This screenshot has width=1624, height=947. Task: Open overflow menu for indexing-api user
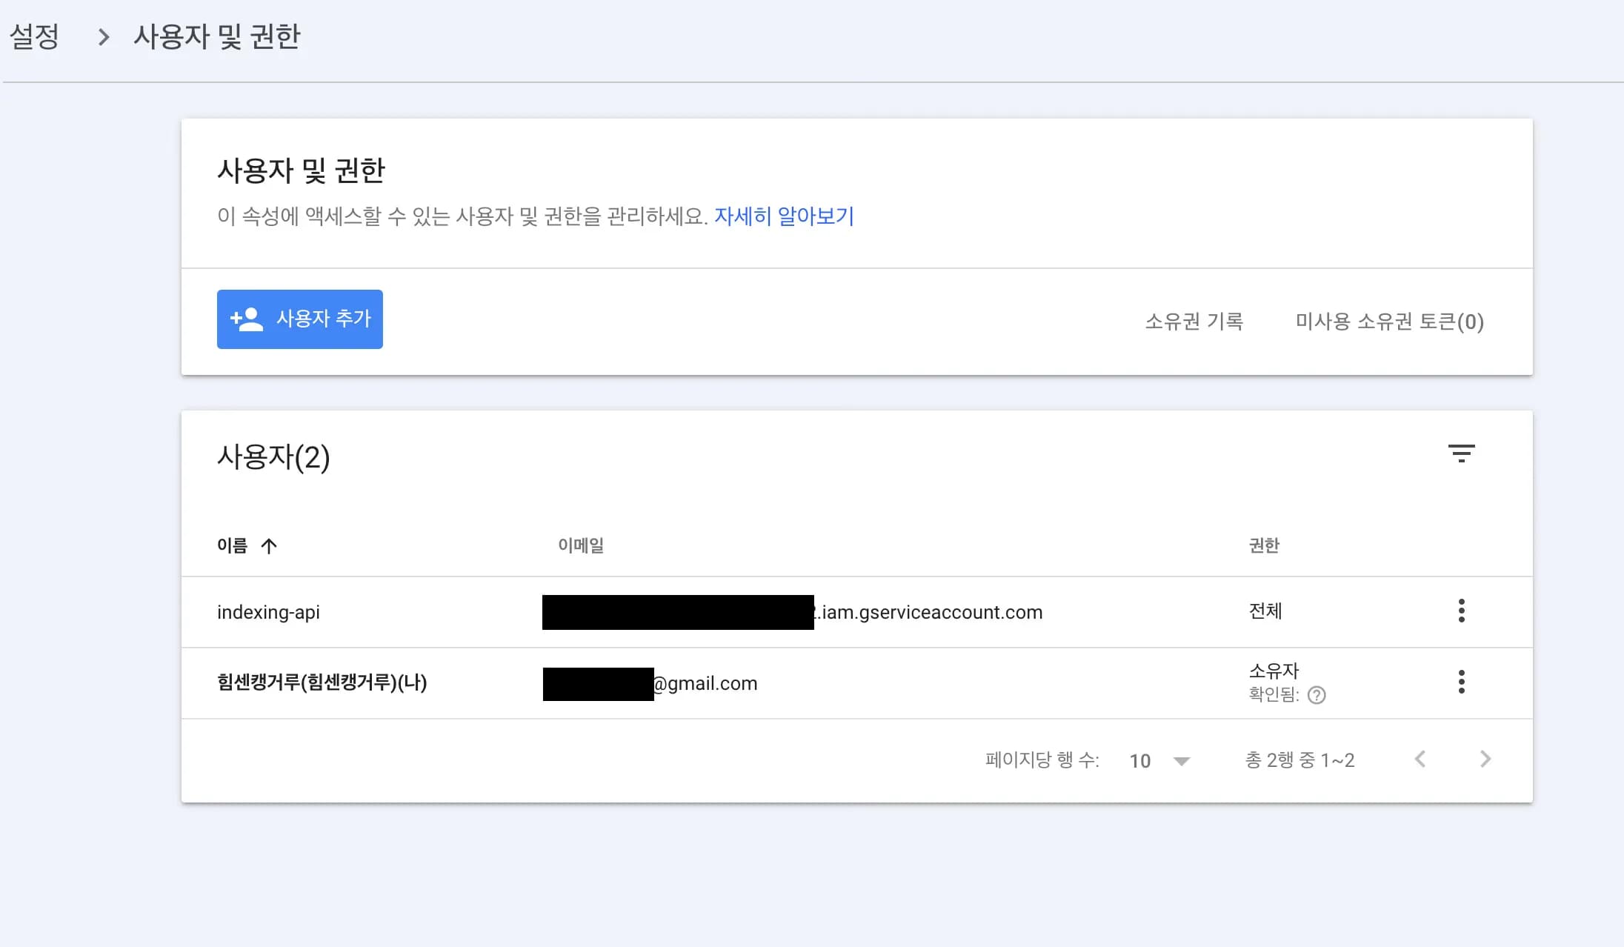[x=1461, y=611]
